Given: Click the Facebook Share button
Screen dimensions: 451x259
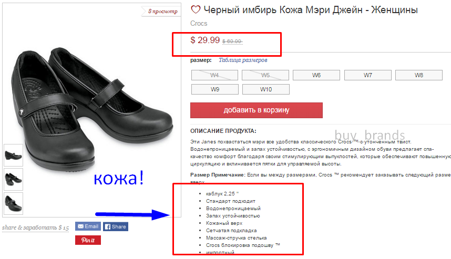Looking at the screenshot, I should [116, 226].
